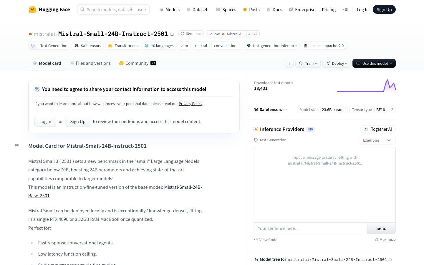The image size is (424, 265).
Task: Click the mistralai organization name
Action: point(44,34)
